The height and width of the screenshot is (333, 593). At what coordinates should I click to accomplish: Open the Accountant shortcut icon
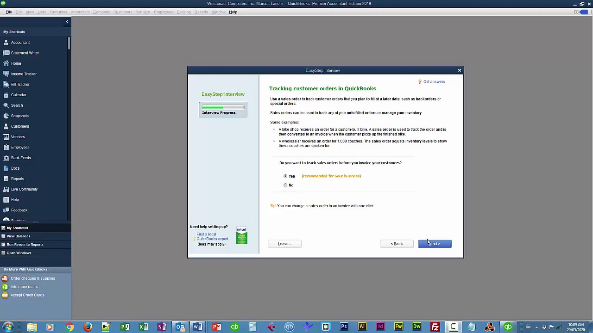coord(6,43)
